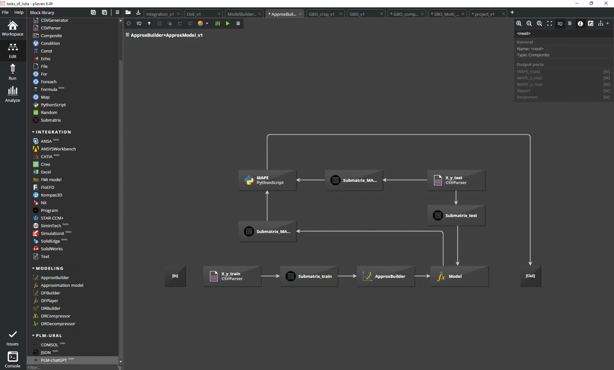
Task: Select the ApproxBuilder block on canvas
Action: 386,276
